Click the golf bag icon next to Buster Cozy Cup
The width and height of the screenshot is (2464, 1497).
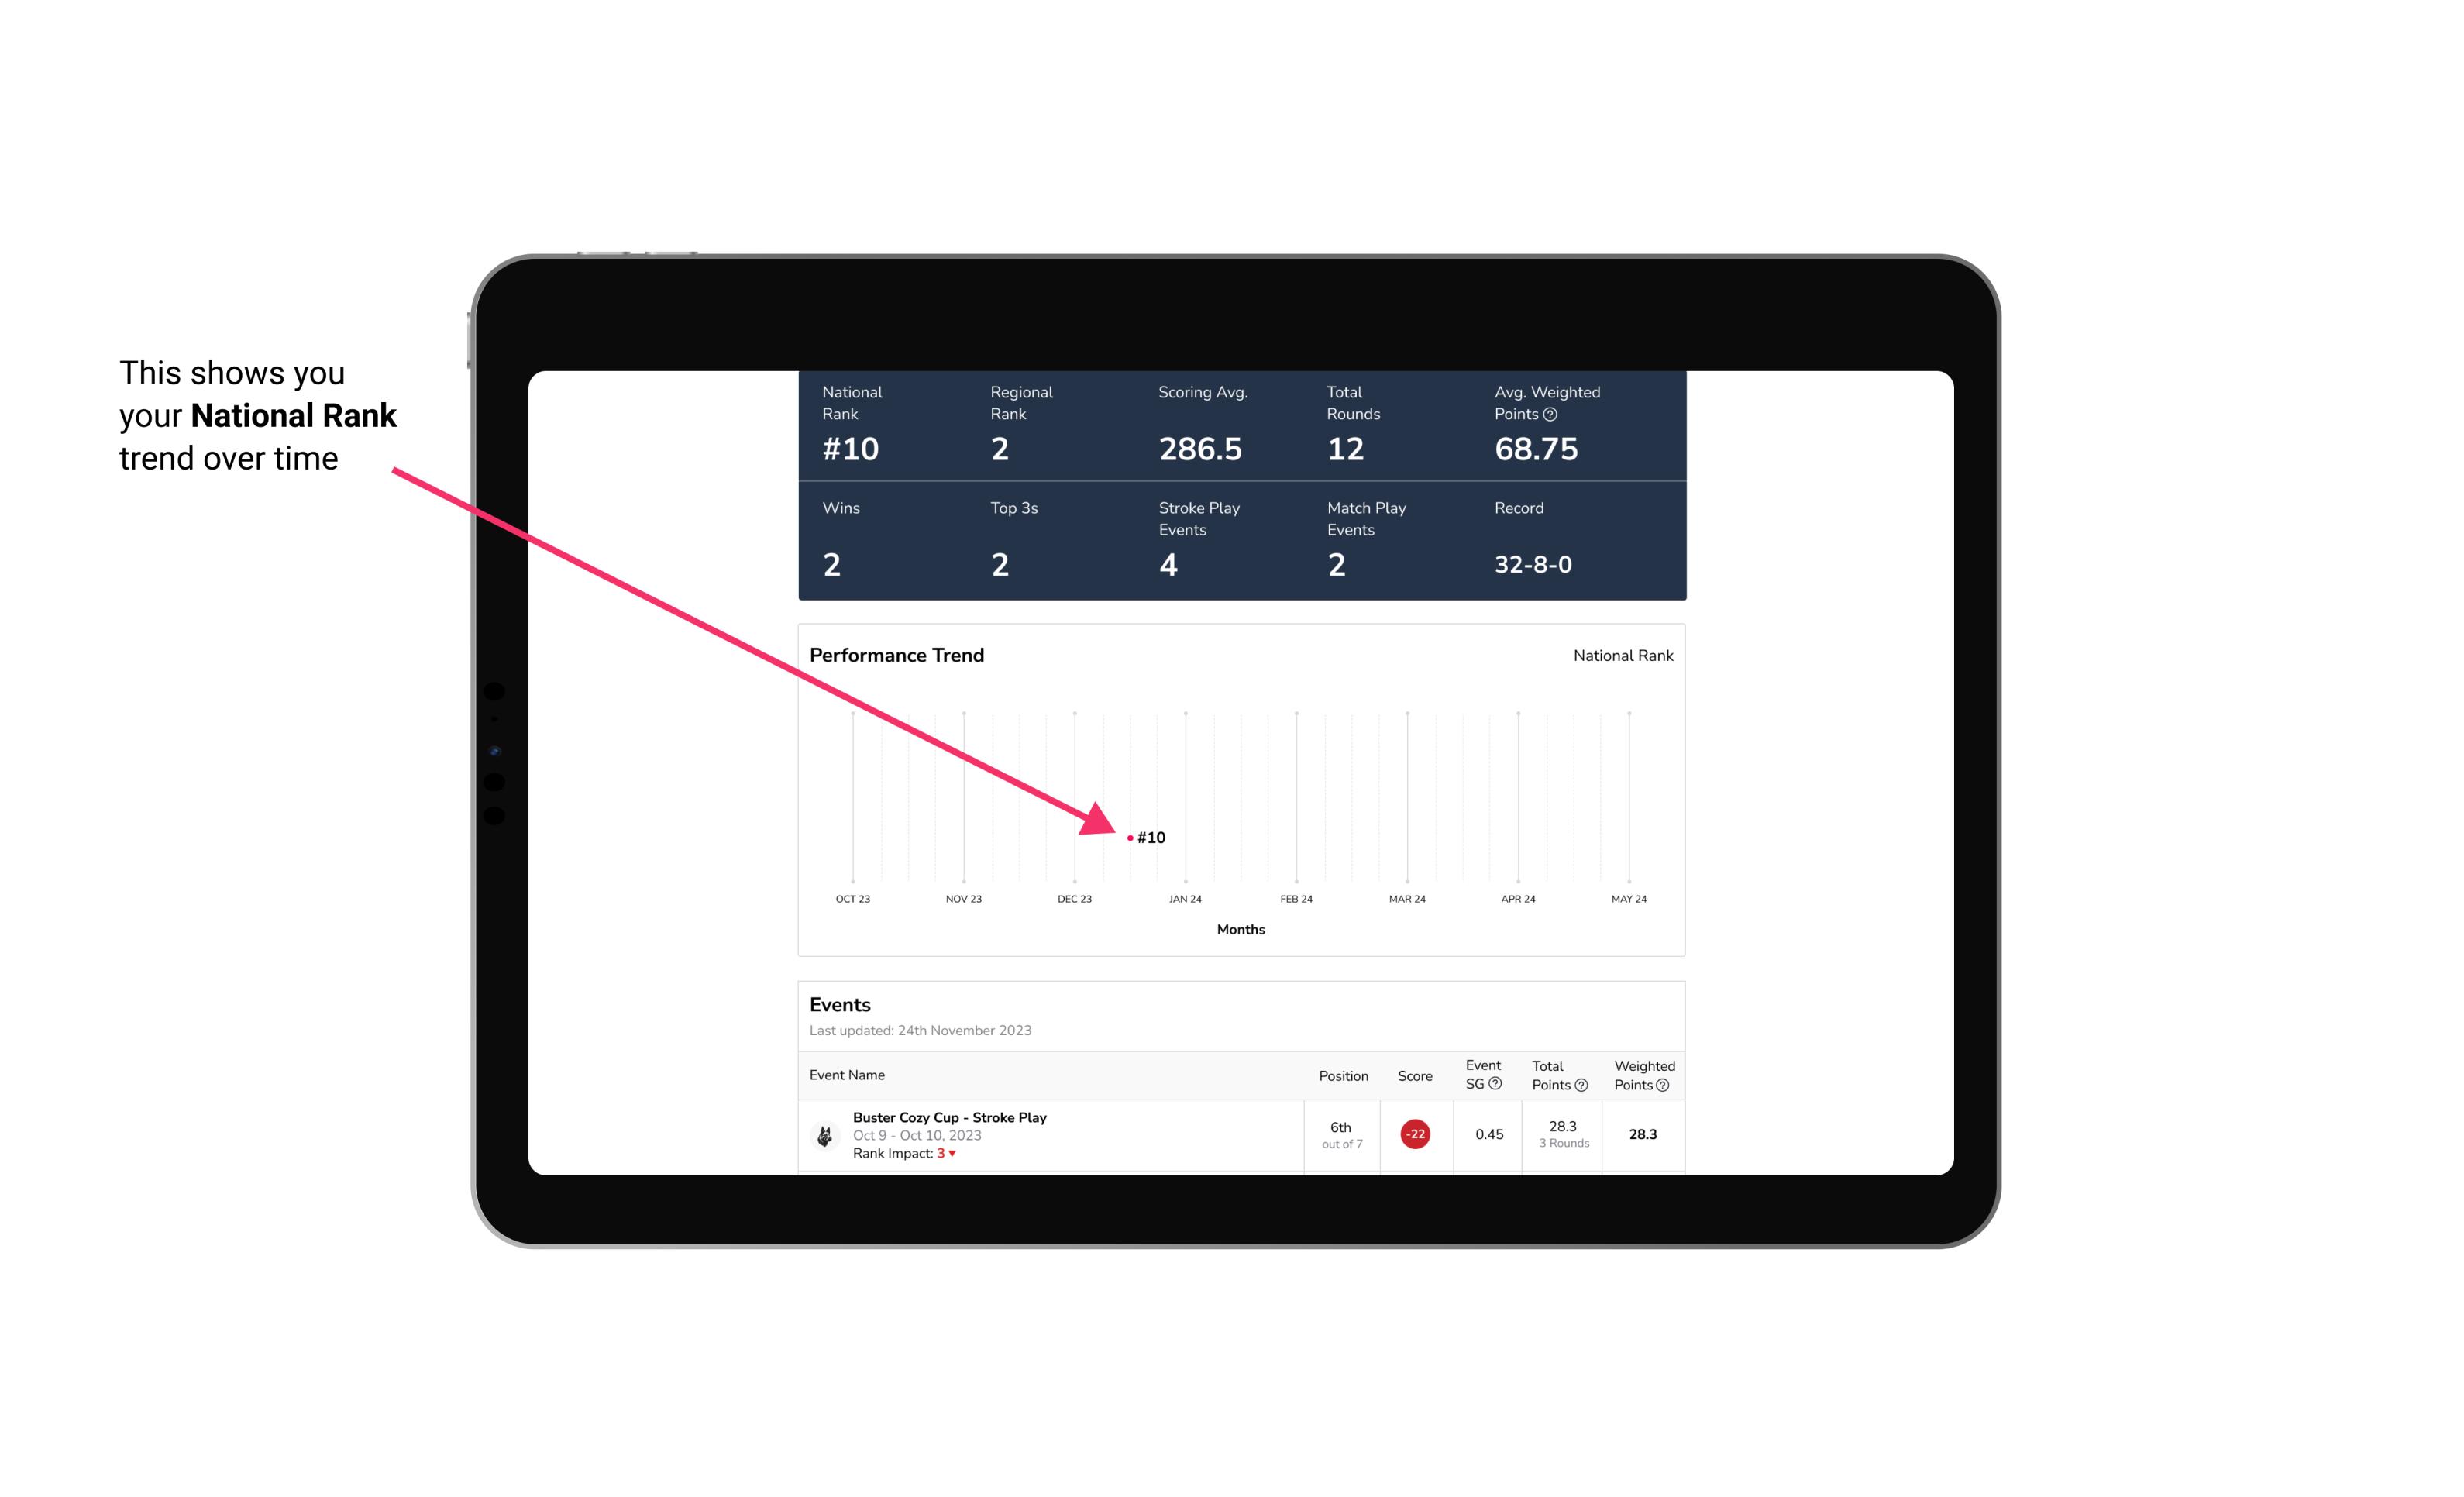pos(824,1133)
